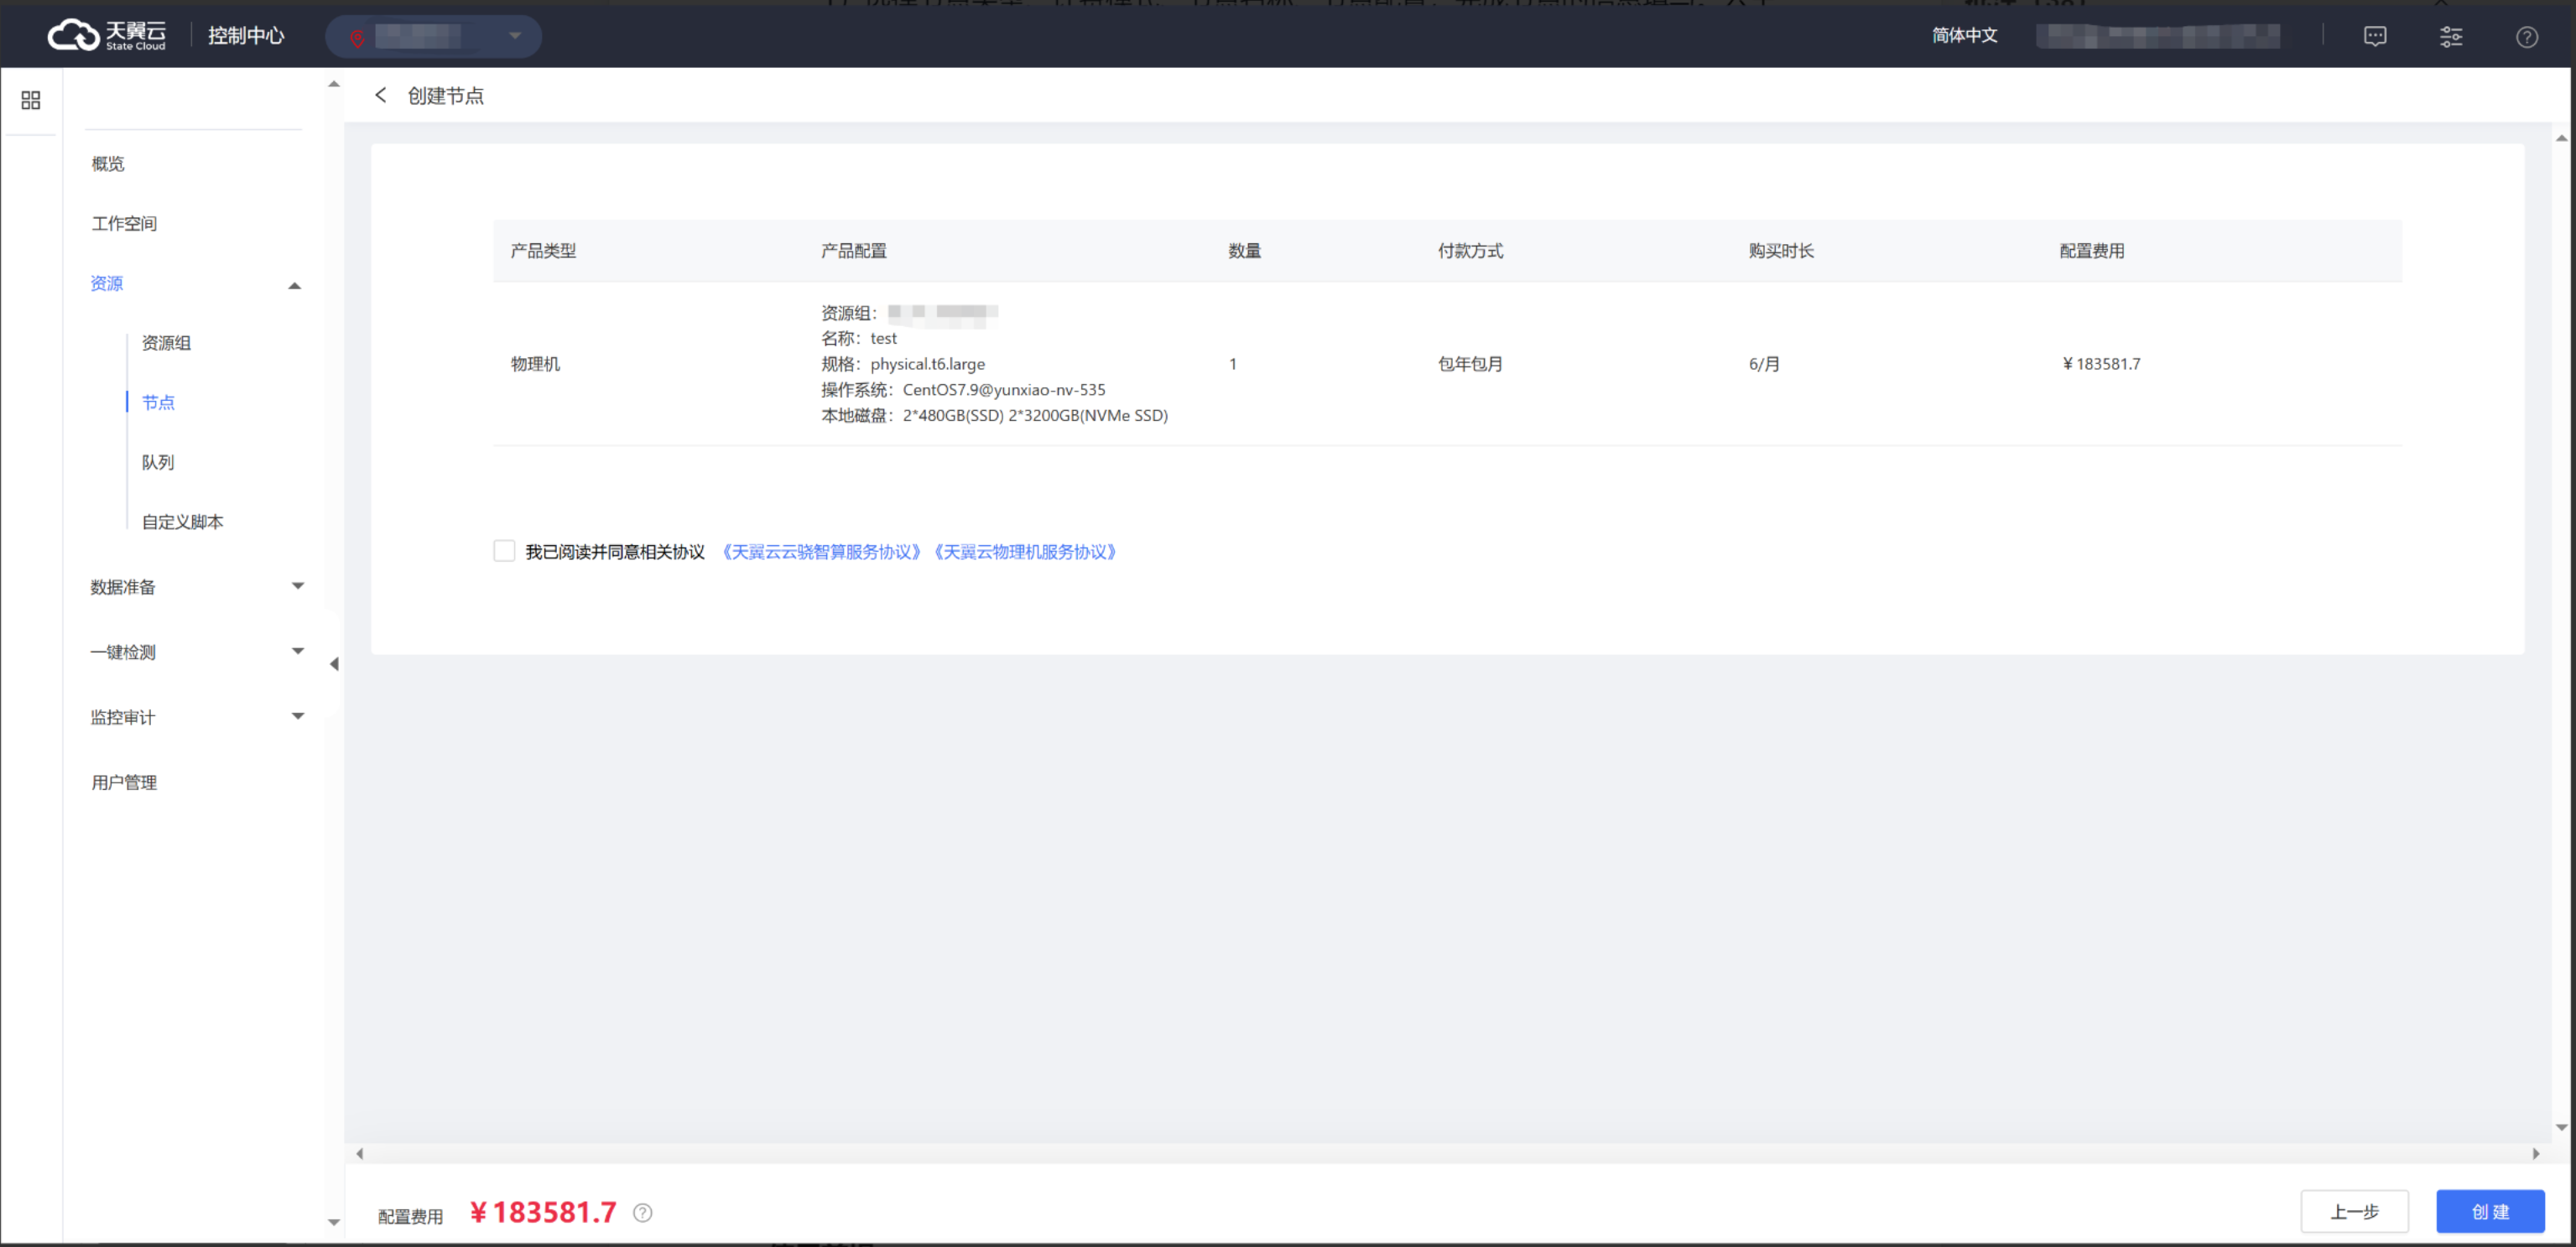The image size is (2576, 1247).
Task: Click content scrollbar down arrow
Action: point(2562,1127)
